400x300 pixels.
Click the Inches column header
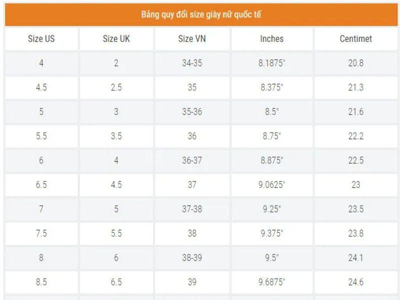tap(271, 38)
